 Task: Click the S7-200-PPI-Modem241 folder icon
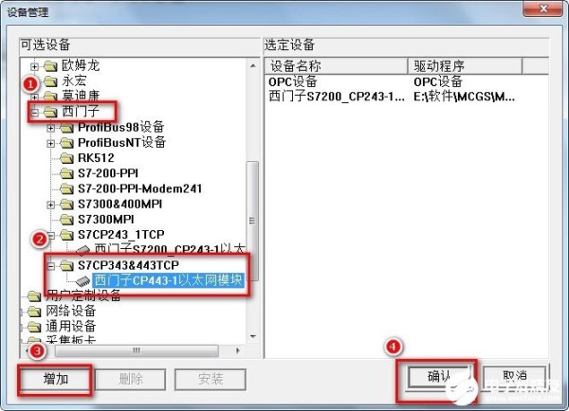(x=66, y=188)
